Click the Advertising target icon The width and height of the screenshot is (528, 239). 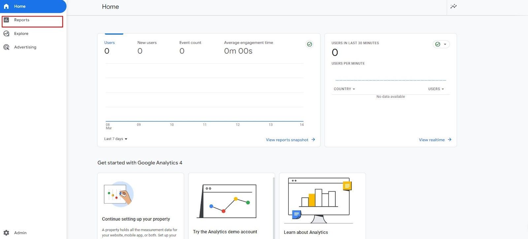click(6, 47)
